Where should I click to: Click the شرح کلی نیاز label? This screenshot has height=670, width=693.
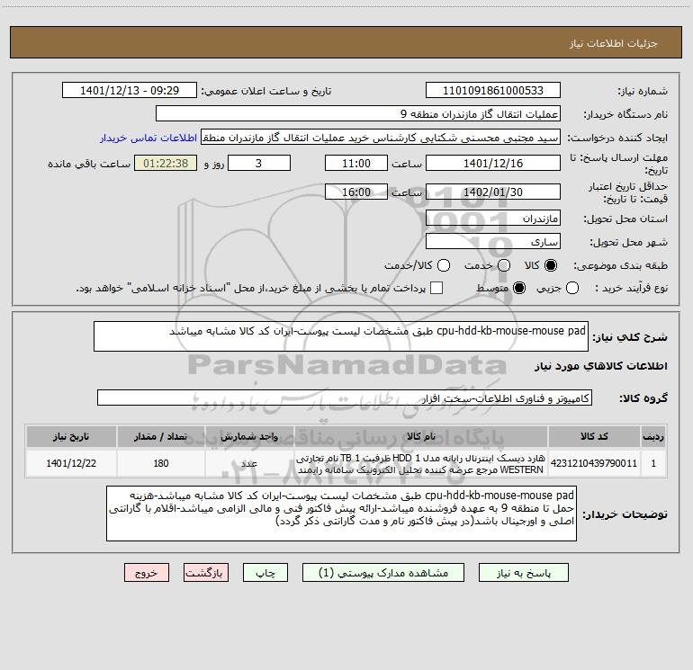click(630, 337)
